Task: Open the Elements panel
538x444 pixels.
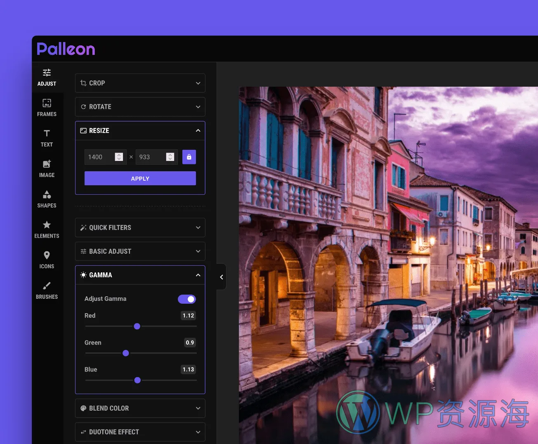Action: [47, 229]
